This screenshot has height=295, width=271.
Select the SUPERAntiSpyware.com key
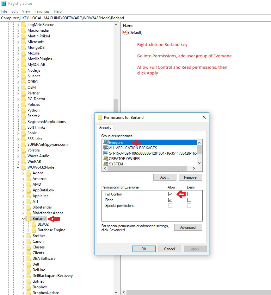(47, 144)
